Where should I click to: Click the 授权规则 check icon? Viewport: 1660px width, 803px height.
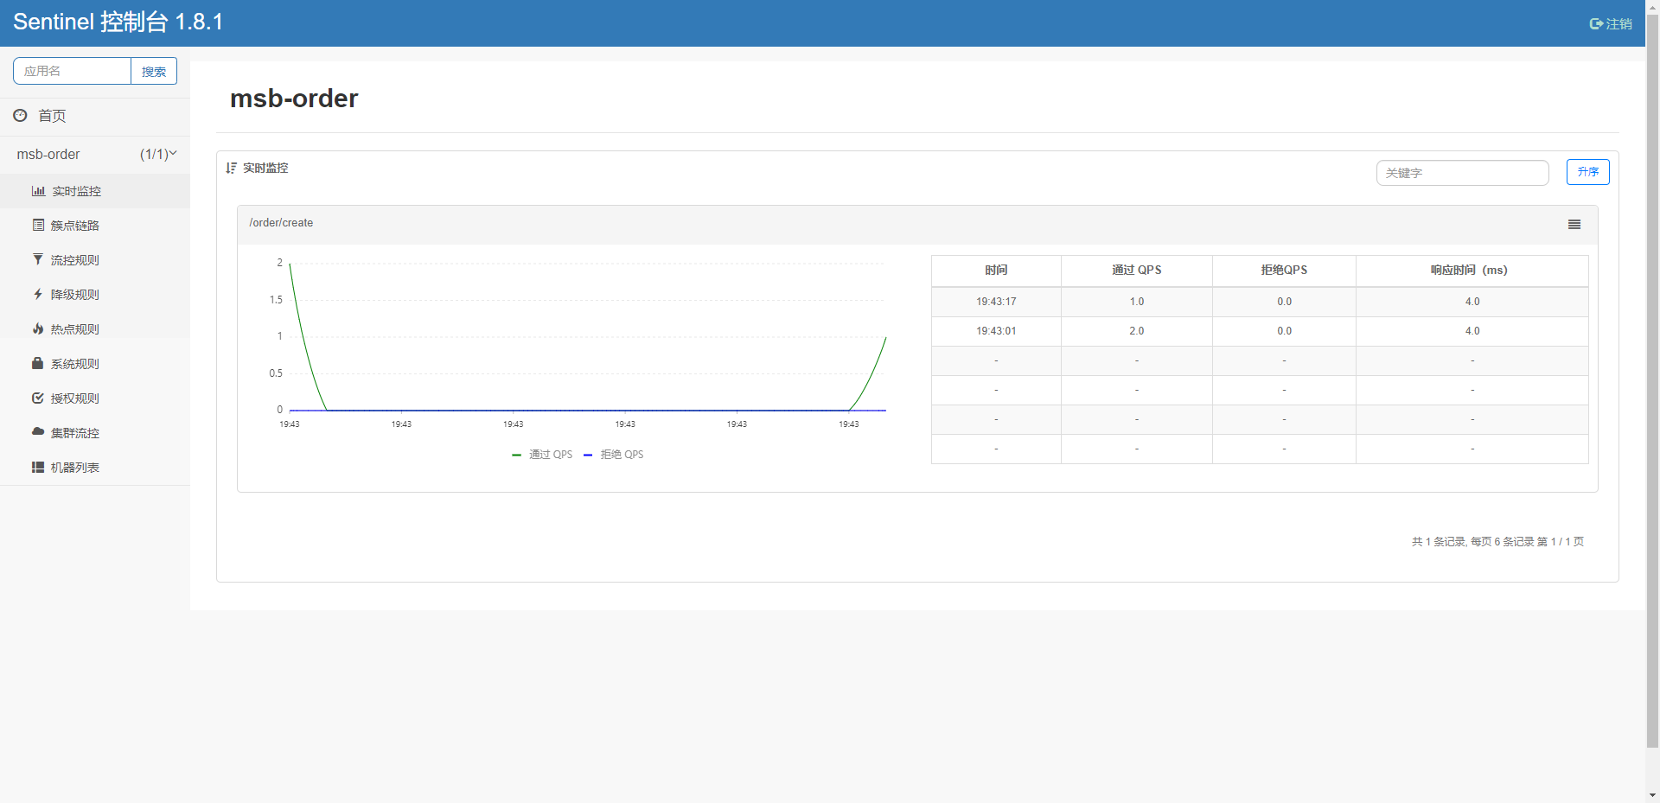coord(38,398)
